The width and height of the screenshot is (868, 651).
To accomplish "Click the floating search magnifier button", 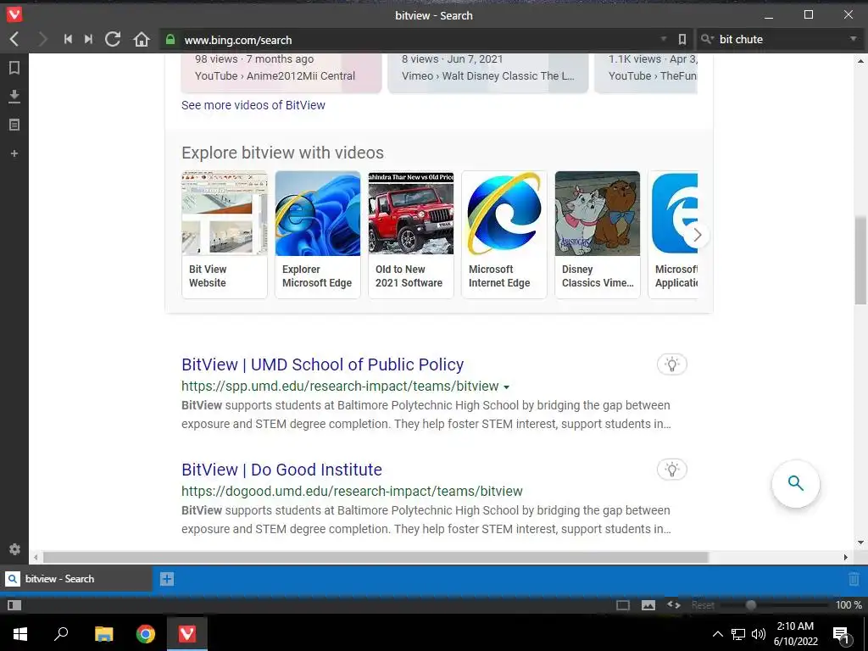I will (795, 483).
